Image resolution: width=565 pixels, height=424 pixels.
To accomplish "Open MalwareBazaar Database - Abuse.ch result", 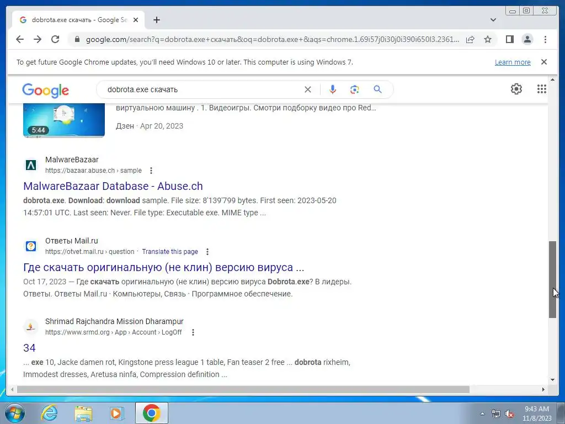I will (x=113, y=186).
